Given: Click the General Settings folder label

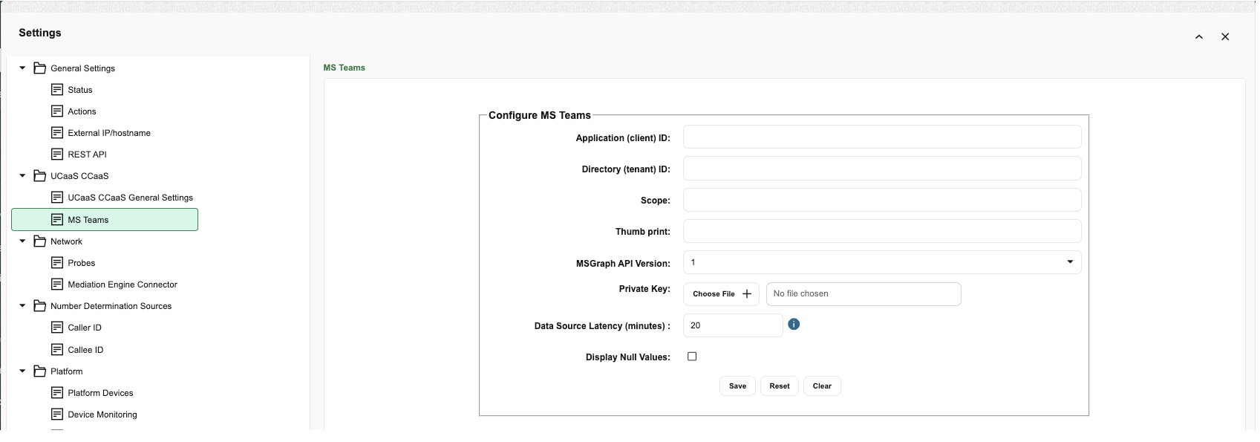Looking at the screenshot, I should (x=82, y=68).
